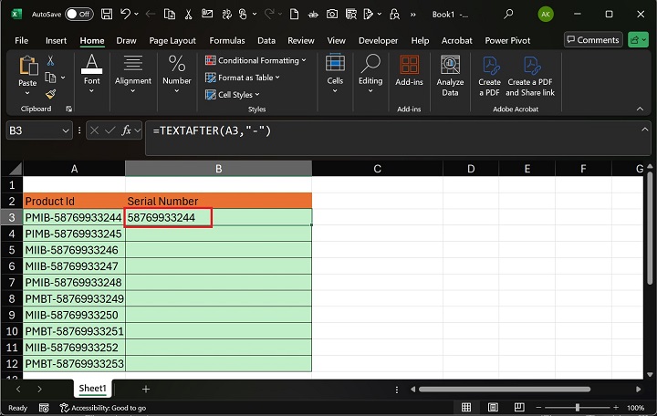Viewport: 657px width, 416px height.
Task: Toggle the AutoSave switch
Action: (79, 15)
